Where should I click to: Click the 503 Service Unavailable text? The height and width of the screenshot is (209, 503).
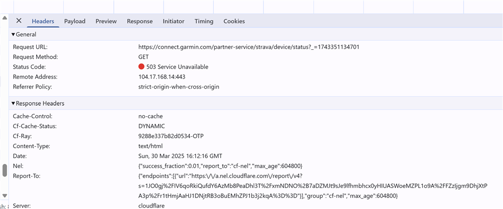click(178, 67)
